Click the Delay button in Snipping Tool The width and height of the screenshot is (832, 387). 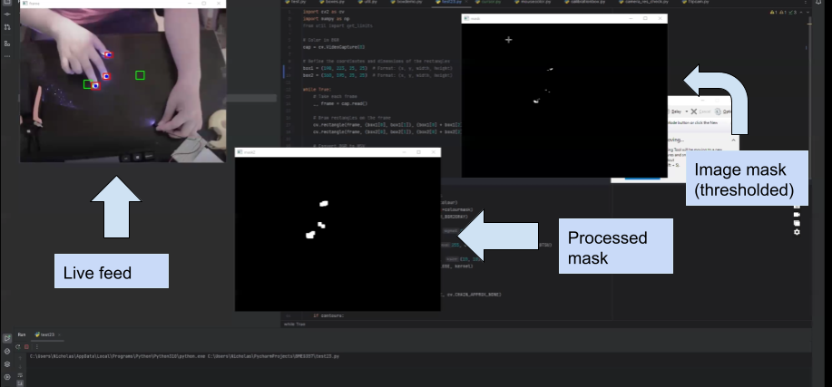(675, 111)
